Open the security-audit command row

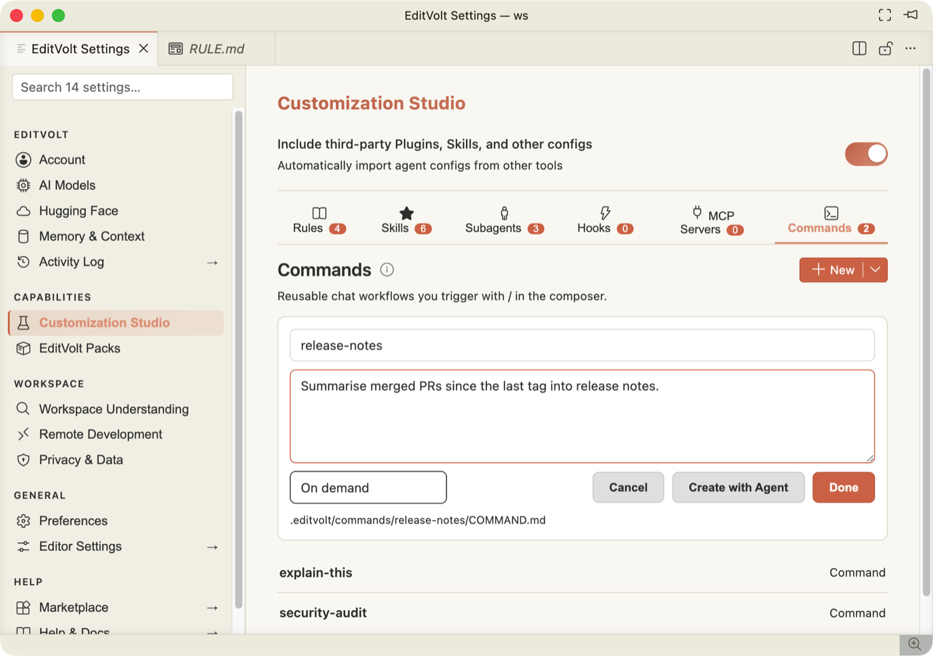(x=582, y=613)
